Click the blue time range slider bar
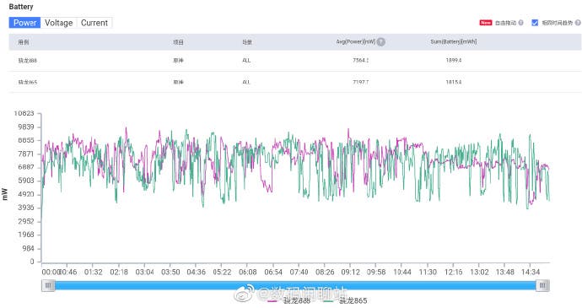This screenshot has width=582, height=308. (295, 285)
